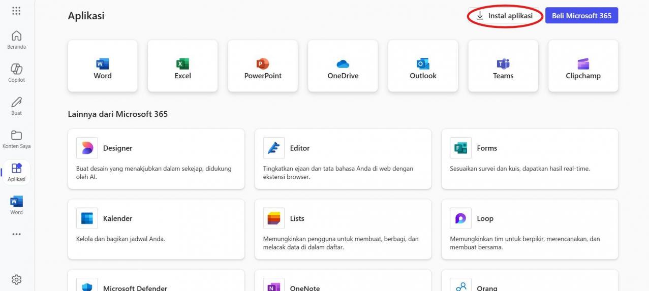Viewport: 649px width, 291px height.
Task: Open the app launcher grid icon
Action: coord(16,11)
